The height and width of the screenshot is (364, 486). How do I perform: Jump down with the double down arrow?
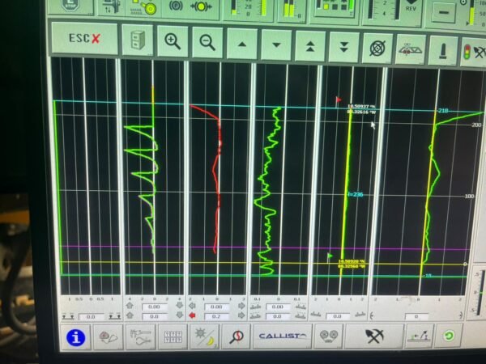pyautogui.click(x=343, y=45)
